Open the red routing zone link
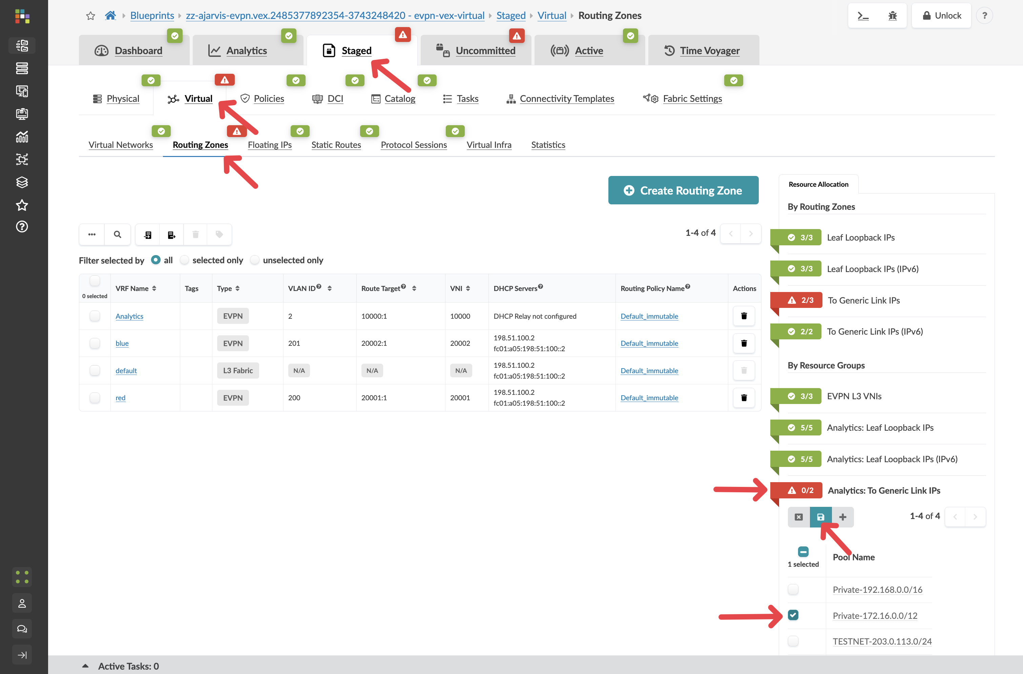Viewport: 1023px width, 674px height. pos(121,398)
